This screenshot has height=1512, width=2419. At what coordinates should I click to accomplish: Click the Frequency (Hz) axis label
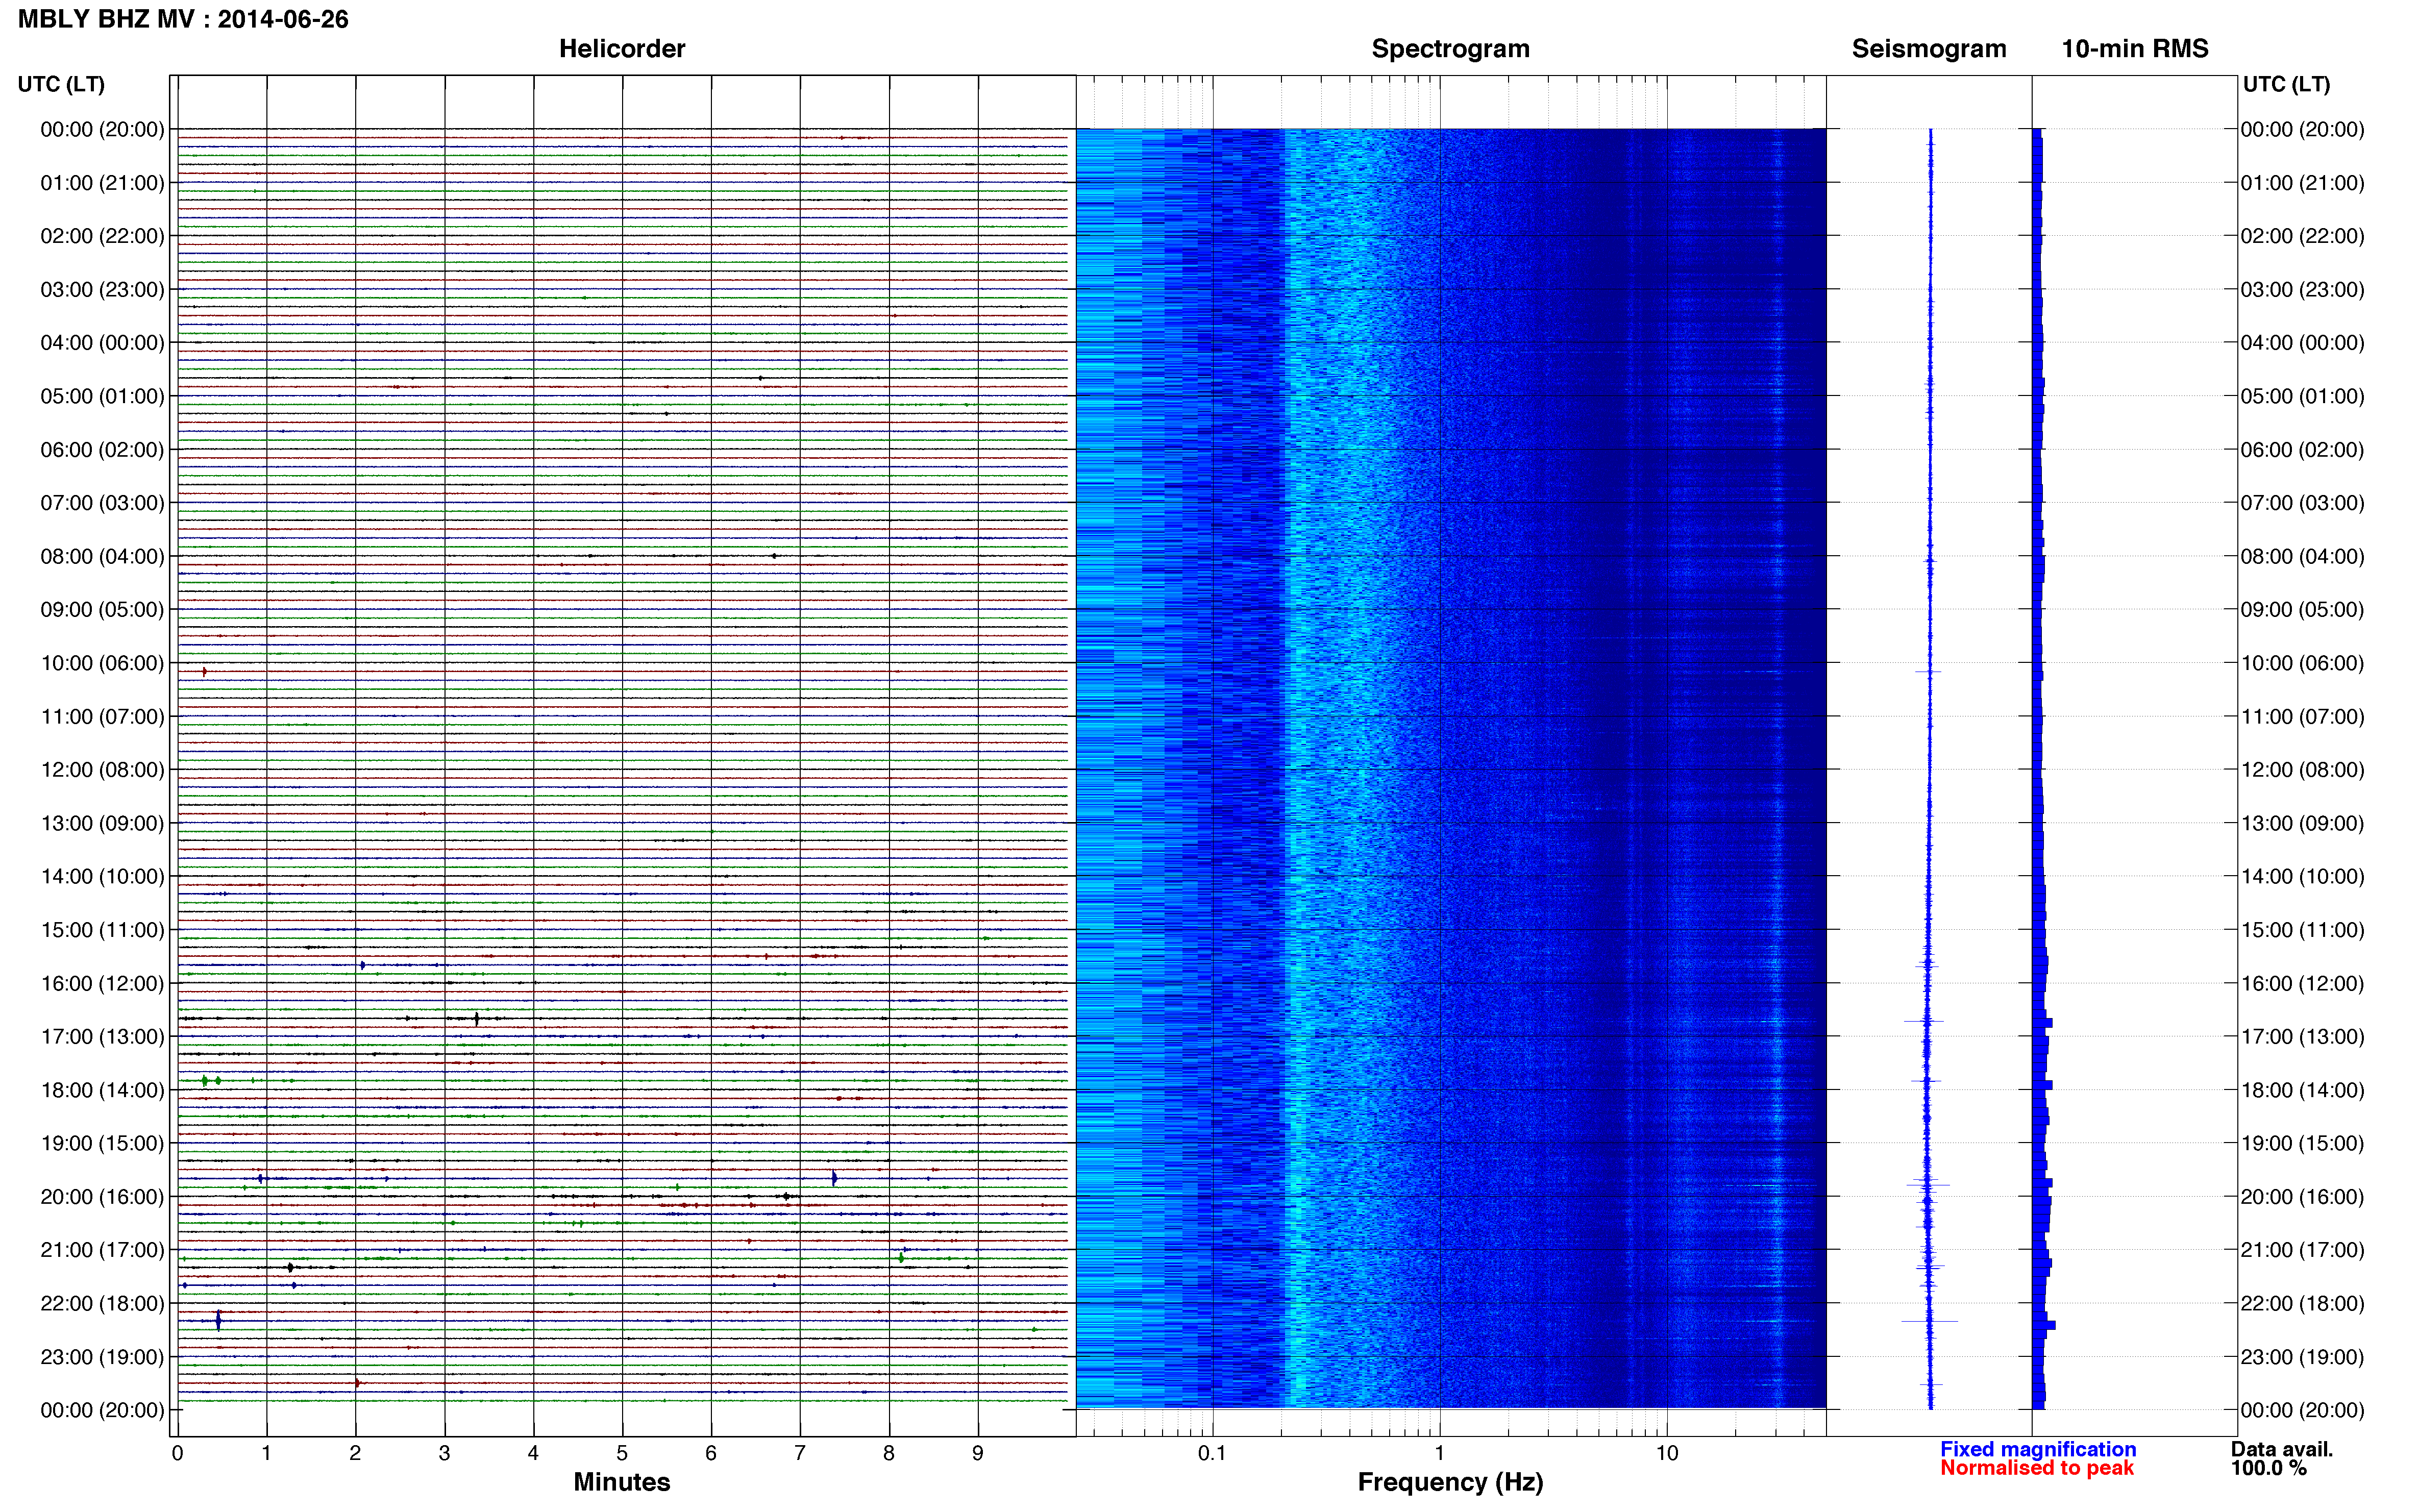[1450, 1482]
